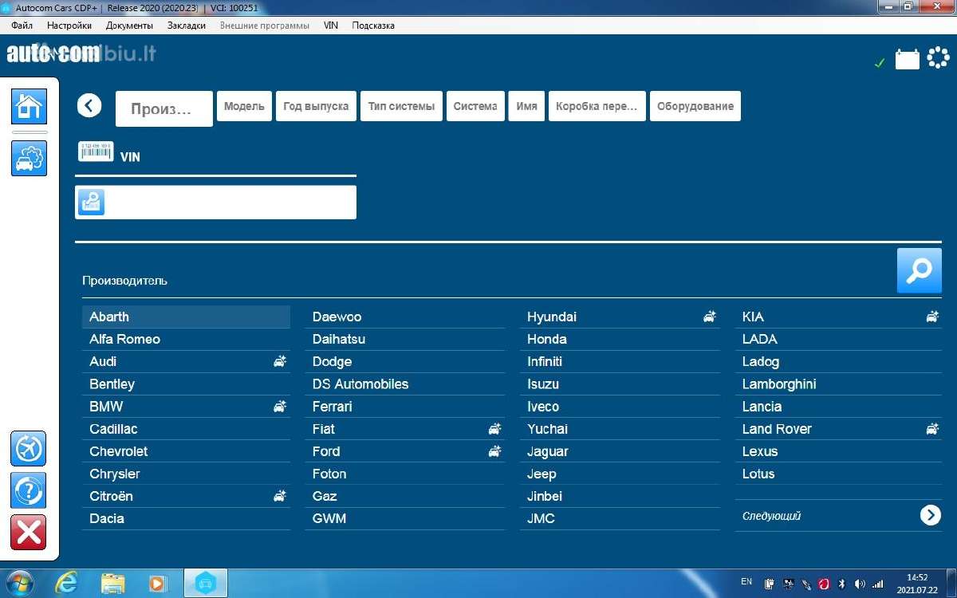Select DS Automobiles manufacturer
The height and width of the screenshot is (598, 957).
[x=405, y=384]
